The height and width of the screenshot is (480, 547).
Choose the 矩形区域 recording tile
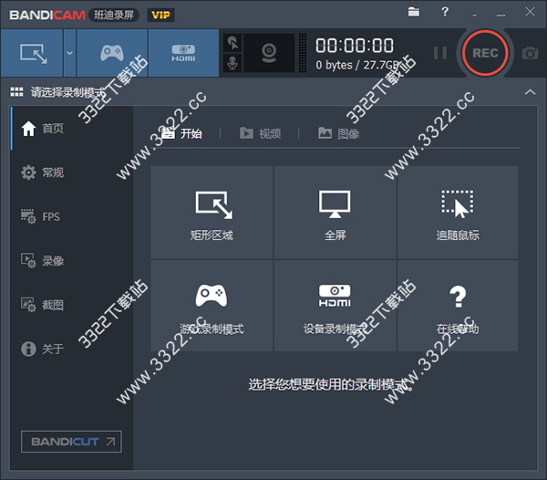(212, 213)
